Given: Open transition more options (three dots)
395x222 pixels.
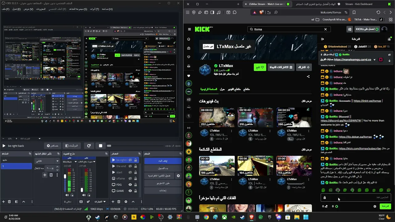Looking at the screenshot, I should (x=57, y=175).
